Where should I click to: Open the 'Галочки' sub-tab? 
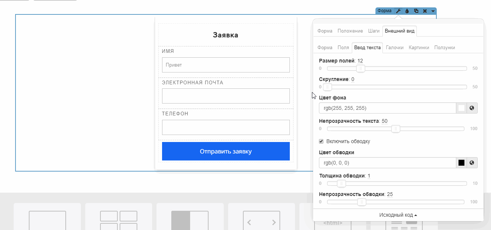(x=395, y=48)
